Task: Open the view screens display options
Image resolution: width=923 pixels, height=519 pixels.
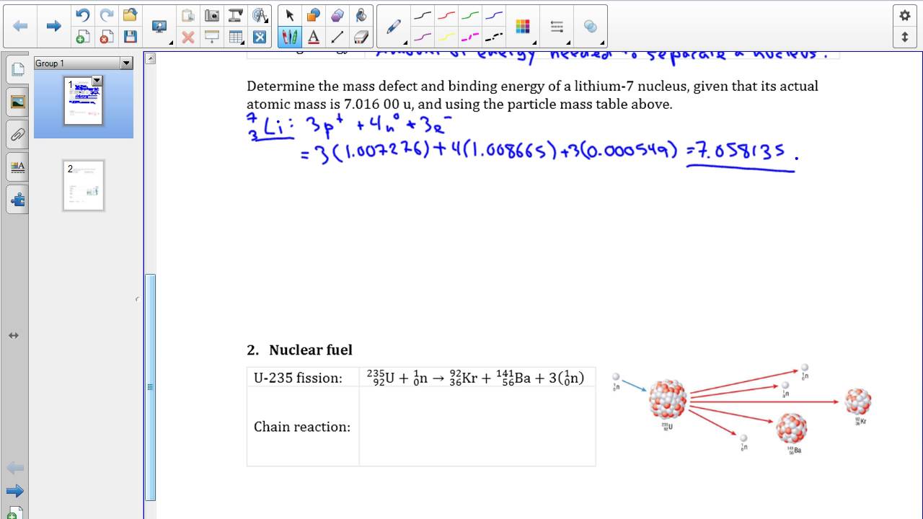Action: [159, 27]
